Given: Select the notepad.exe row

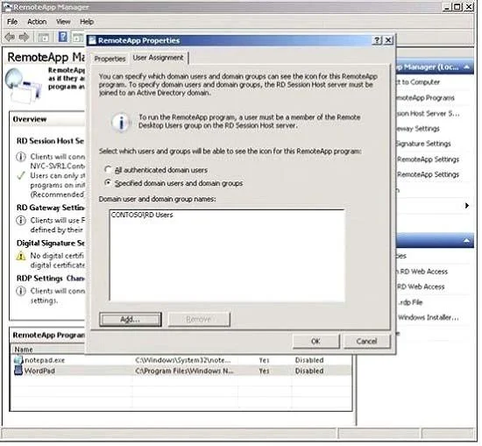Looking at the screenshot, I should pyautogui.click(x=181, y=359).
